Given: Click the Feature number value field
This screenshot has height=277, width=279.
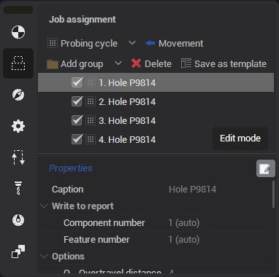Looking at the screenshot, I should pyautogui.click(x=184, y=240).
